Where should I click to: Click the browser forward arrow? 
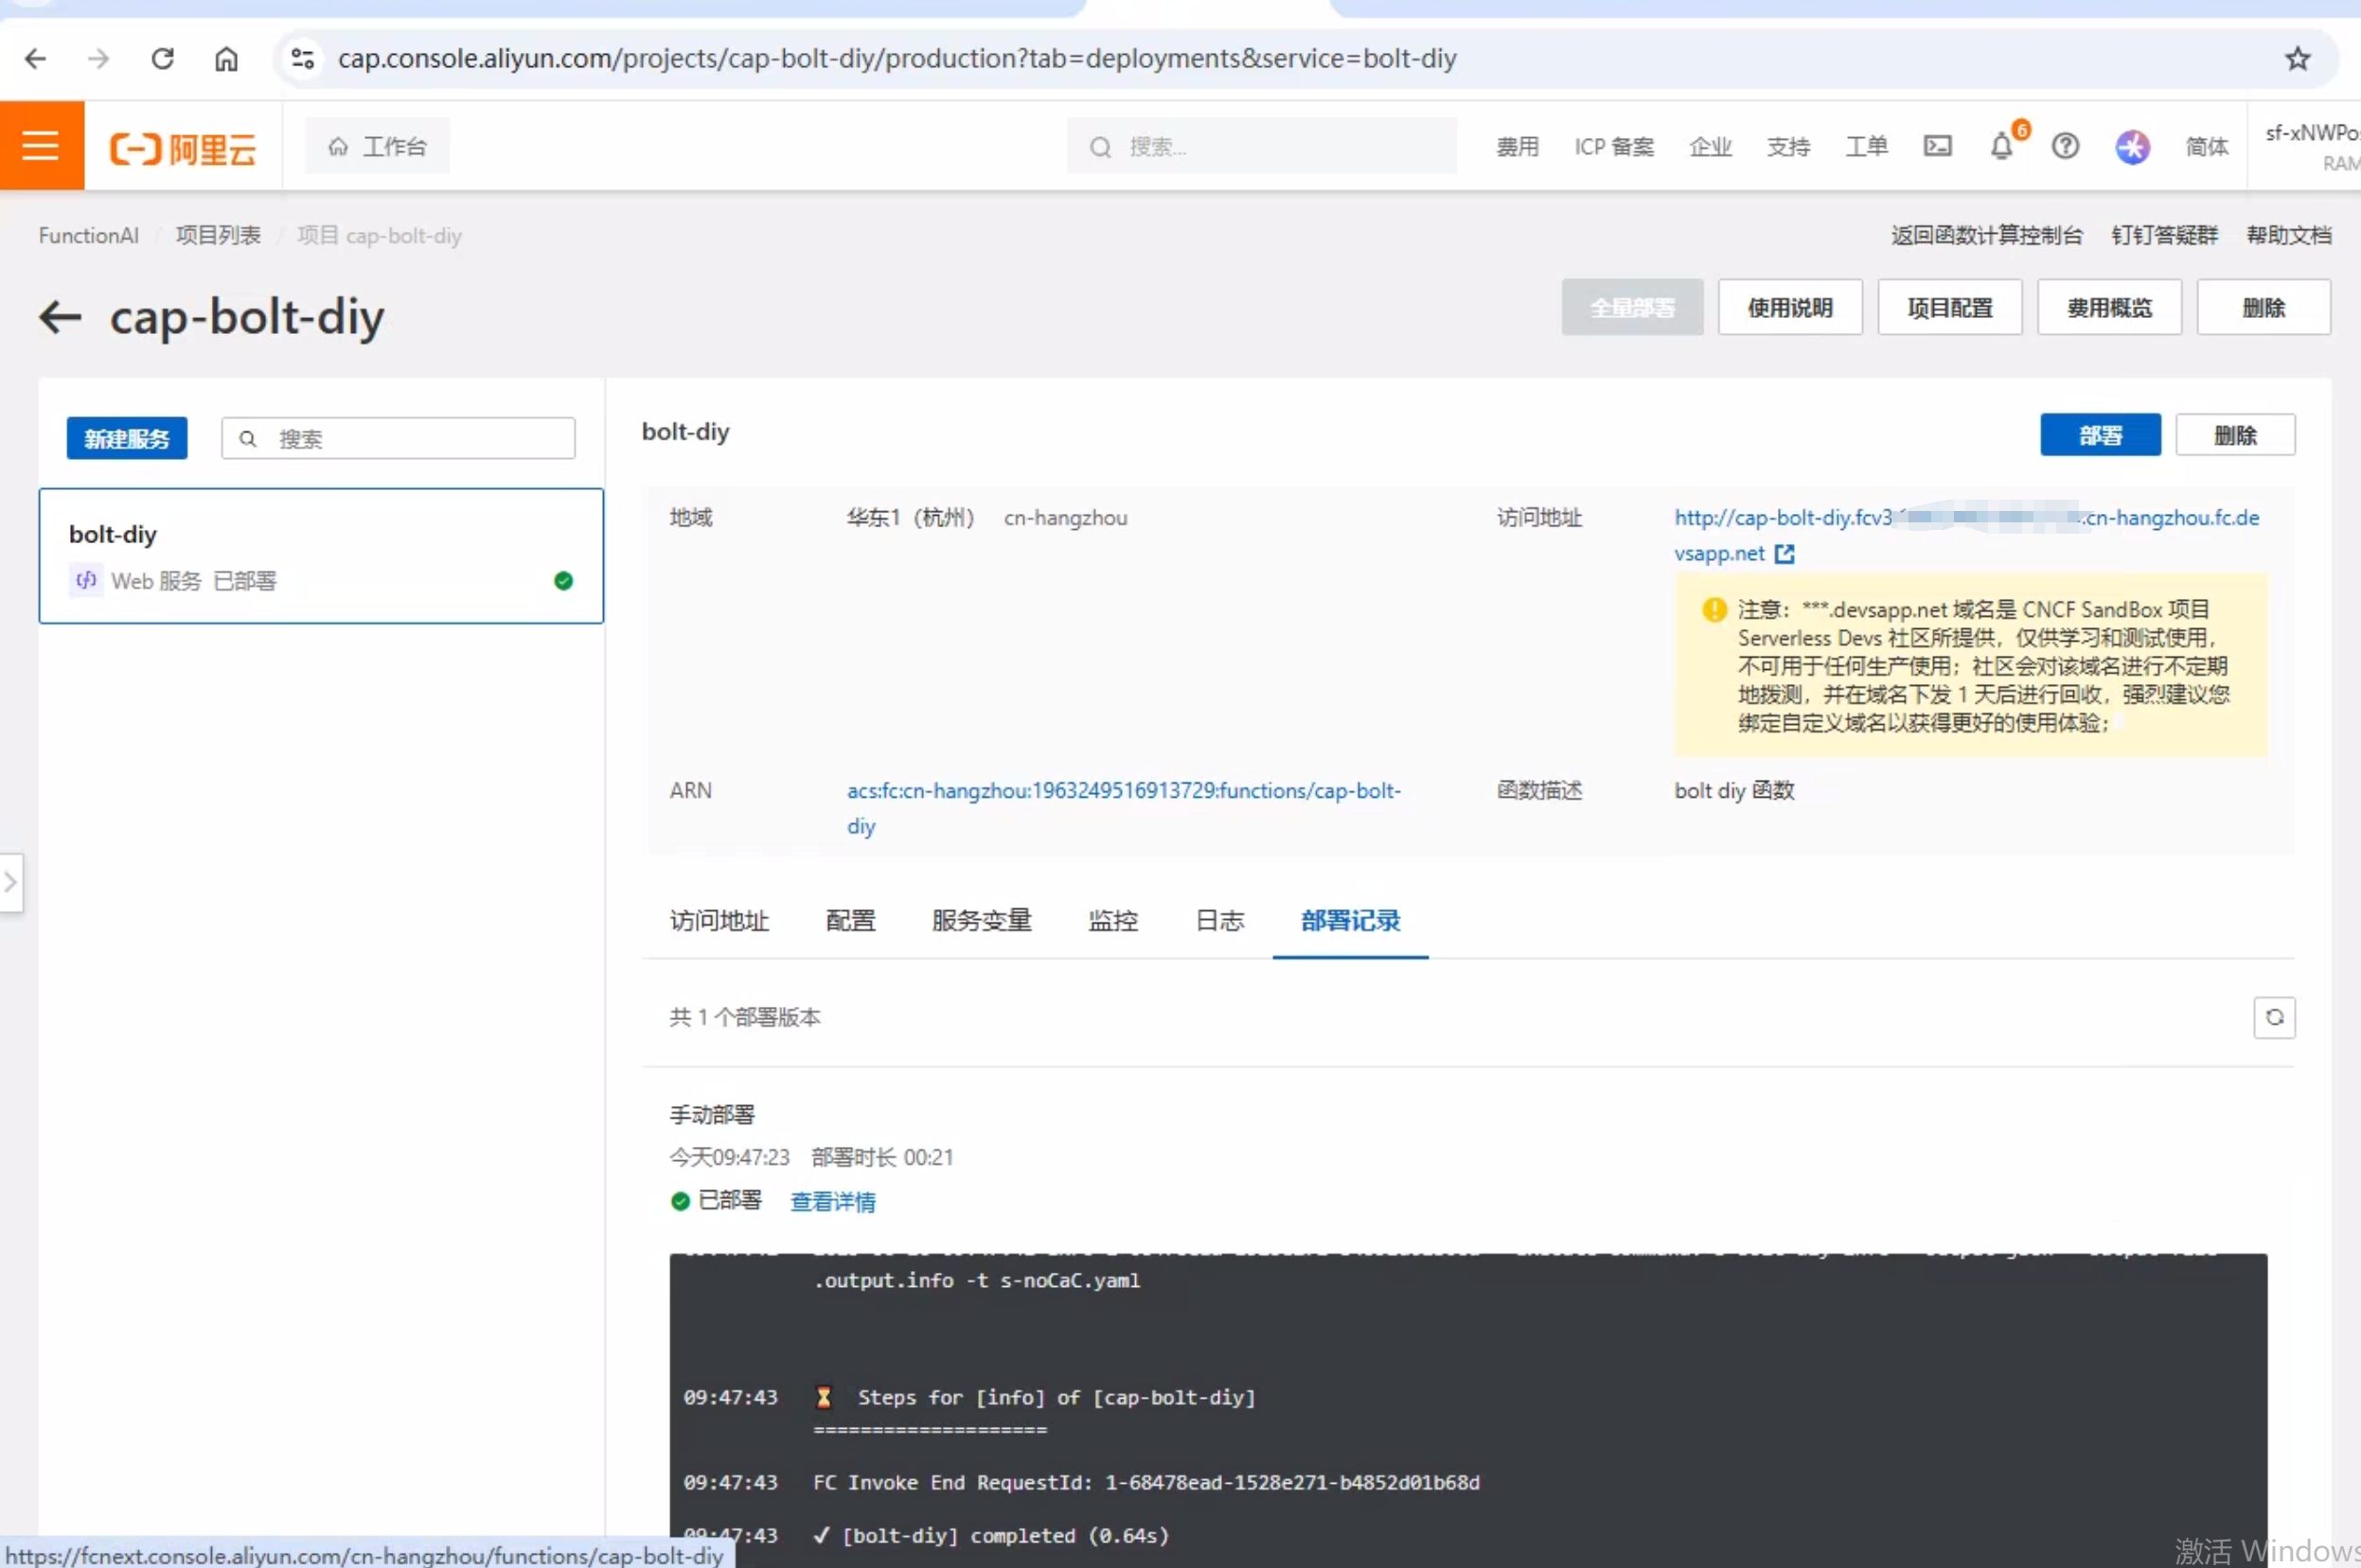click(x=98, y=58)
